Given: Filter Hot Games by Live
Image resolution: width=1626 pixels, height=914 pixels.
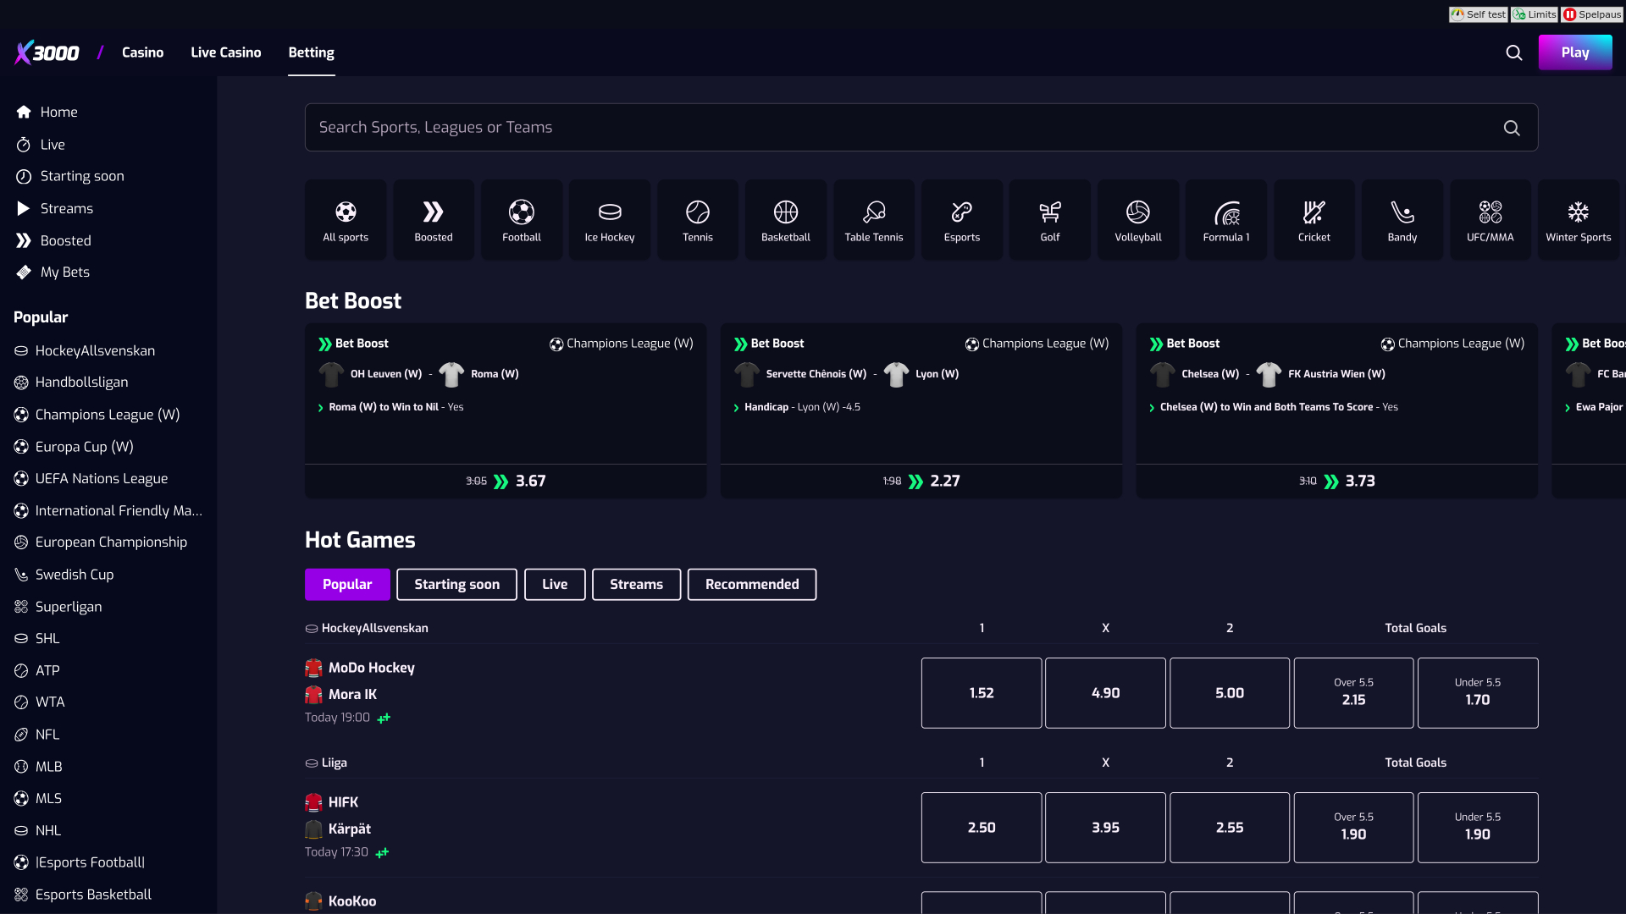Looking at the screenshot, I should pos(555,584).
